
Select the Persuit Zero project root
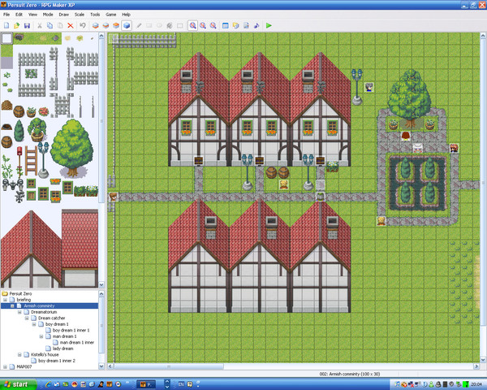click(20, 293)
